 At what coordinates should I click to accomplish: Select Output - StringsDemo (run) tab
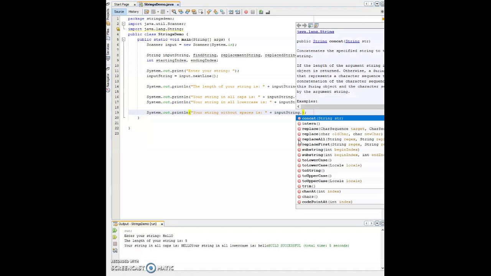point(137,224)
